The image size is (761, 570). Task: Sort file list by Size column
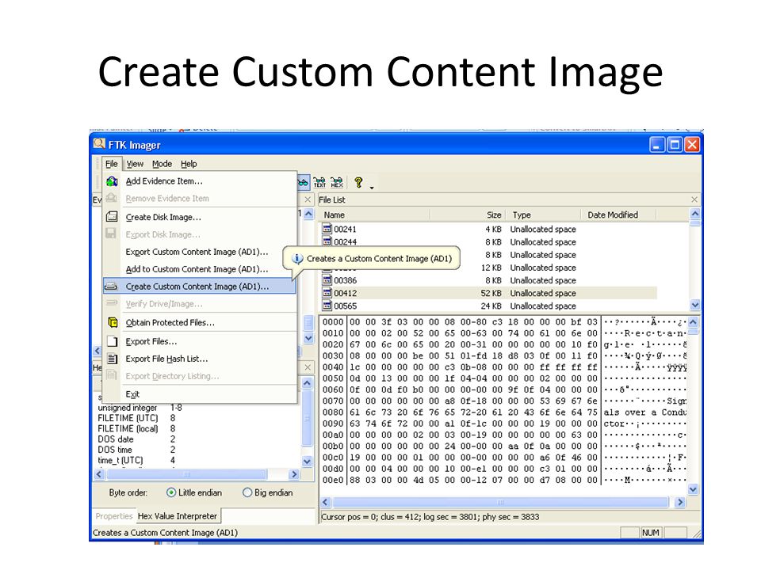(x=468, y=215)
